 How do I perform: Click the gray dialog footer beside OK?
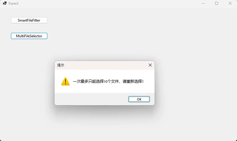point(91,99)
